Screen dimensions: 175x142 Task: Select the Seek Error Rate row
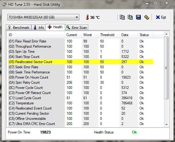(81, 67)
